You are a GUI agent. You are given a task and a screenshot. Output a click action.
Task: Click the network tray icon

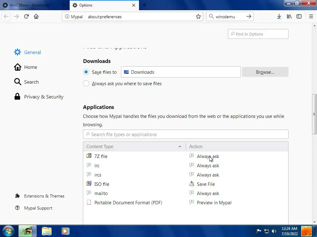point(267,231)
